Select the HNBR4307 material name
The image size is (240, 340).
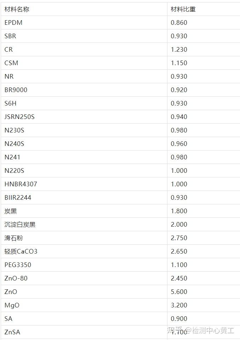point(21,184)
